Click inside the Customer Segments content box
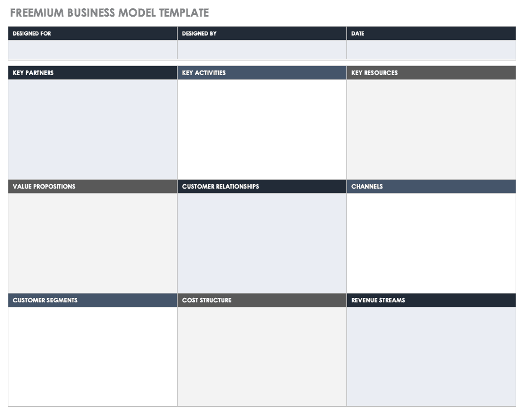The image size is (524, 420). pyautogui.click(x=93, y=356)
